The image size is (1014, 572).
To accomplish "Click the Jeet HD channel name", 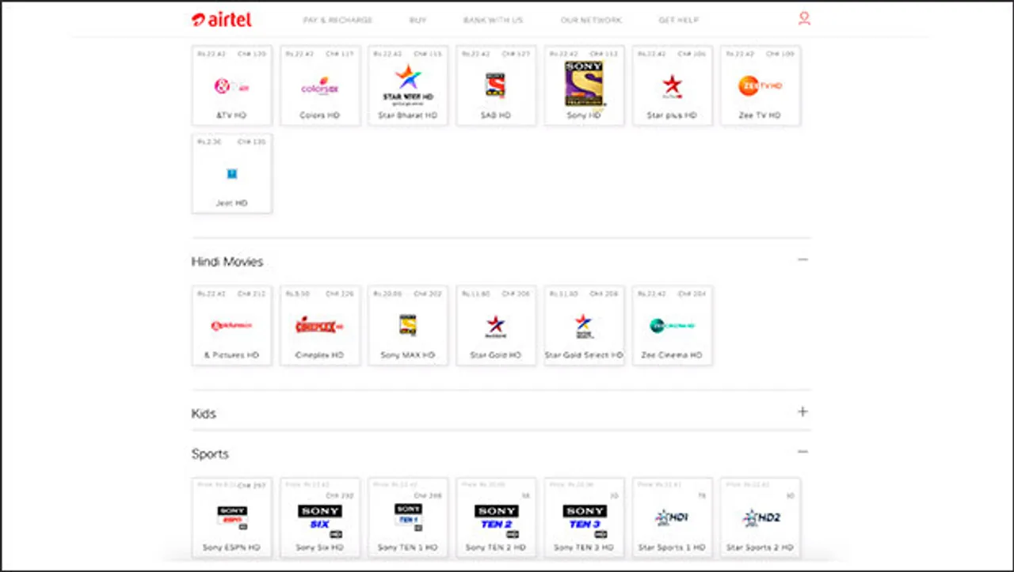I will point(231,203).
